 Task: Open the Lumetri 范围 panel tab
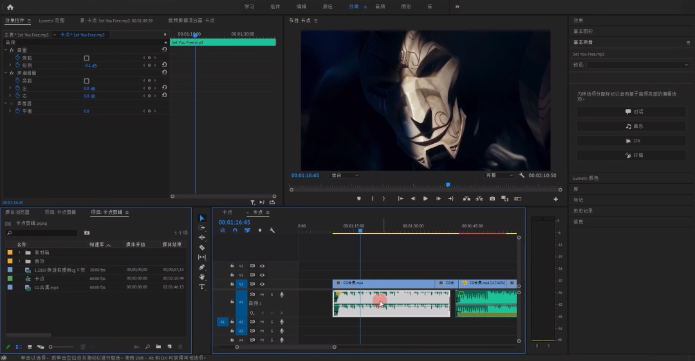[x=51, y=21]
